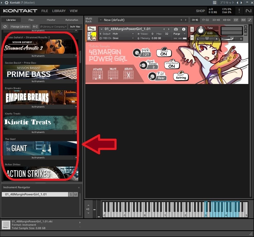Switch to the Automation tab
This screenshot has width=254, height=237.
click(x=72, y=20)
